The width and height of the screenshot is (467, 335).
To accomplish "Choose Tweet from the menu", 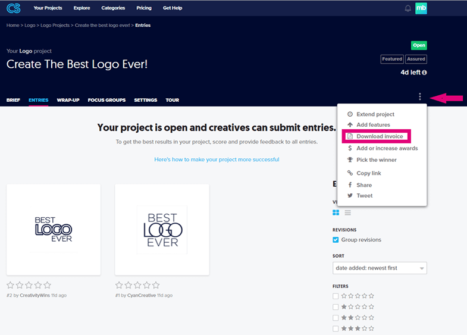I will 365,195.
